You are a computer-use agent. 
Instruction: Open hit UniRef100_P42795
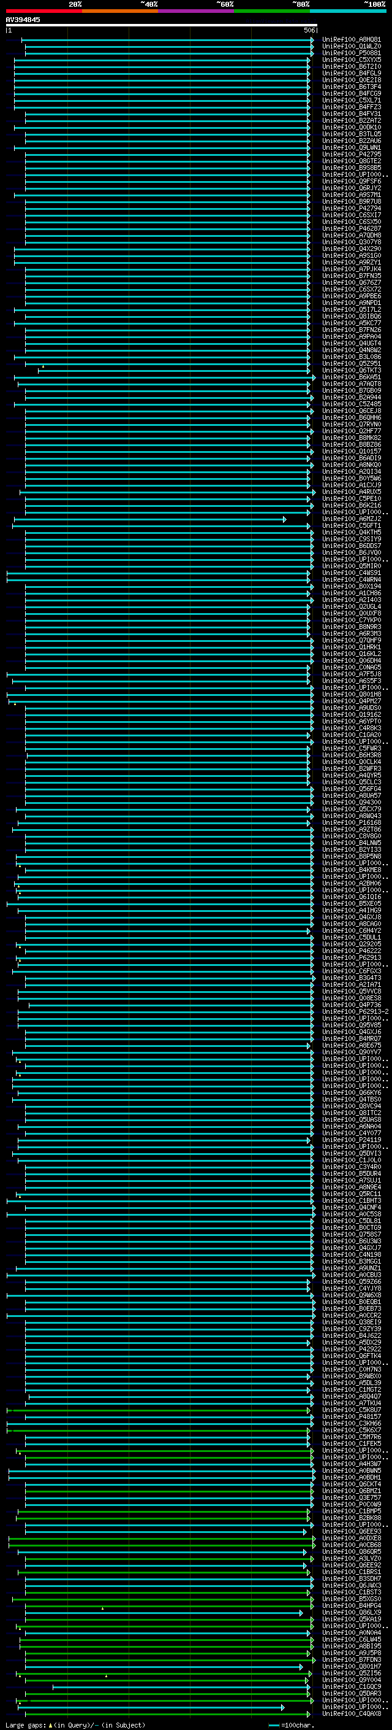pos(351,155)
